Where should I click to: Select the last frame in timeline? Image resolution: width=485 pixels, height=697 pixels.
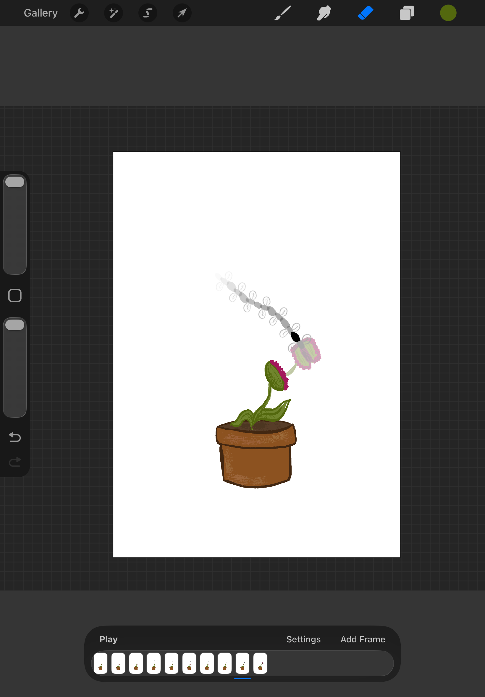260,663
